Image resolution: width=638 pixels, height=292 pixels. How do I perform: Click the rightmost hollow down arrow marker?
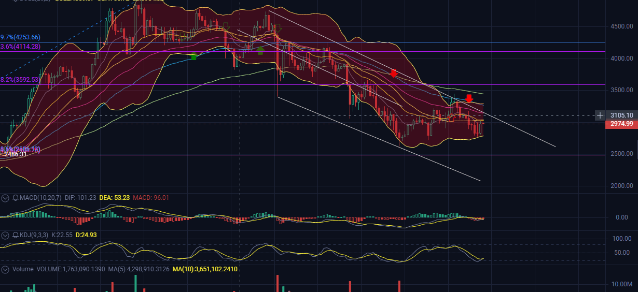pyautogui.click(x=278, y=27)
